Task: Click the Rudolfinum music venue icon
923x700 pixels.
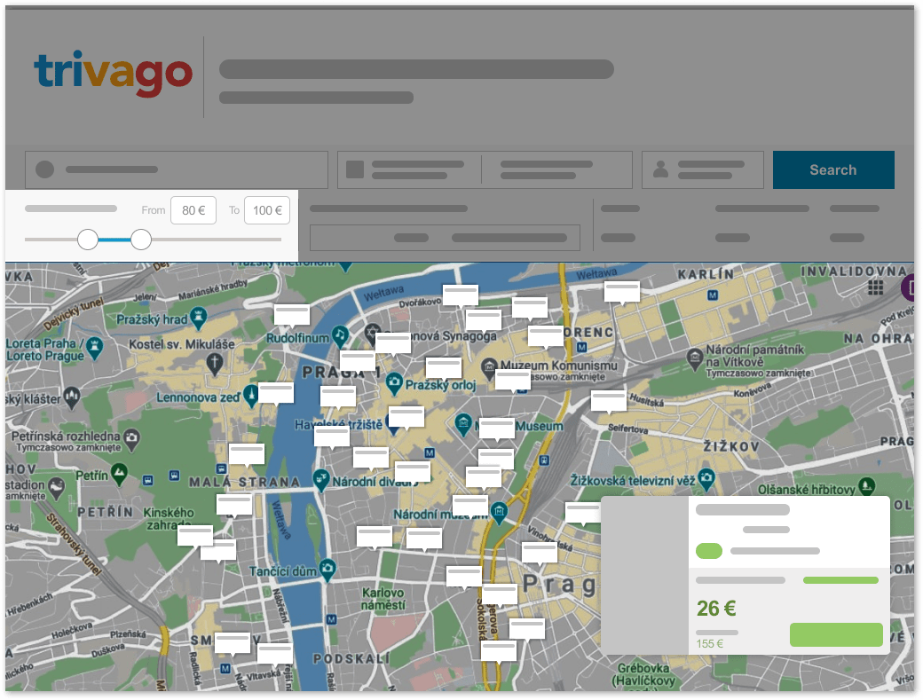Action: pos(340,334)
